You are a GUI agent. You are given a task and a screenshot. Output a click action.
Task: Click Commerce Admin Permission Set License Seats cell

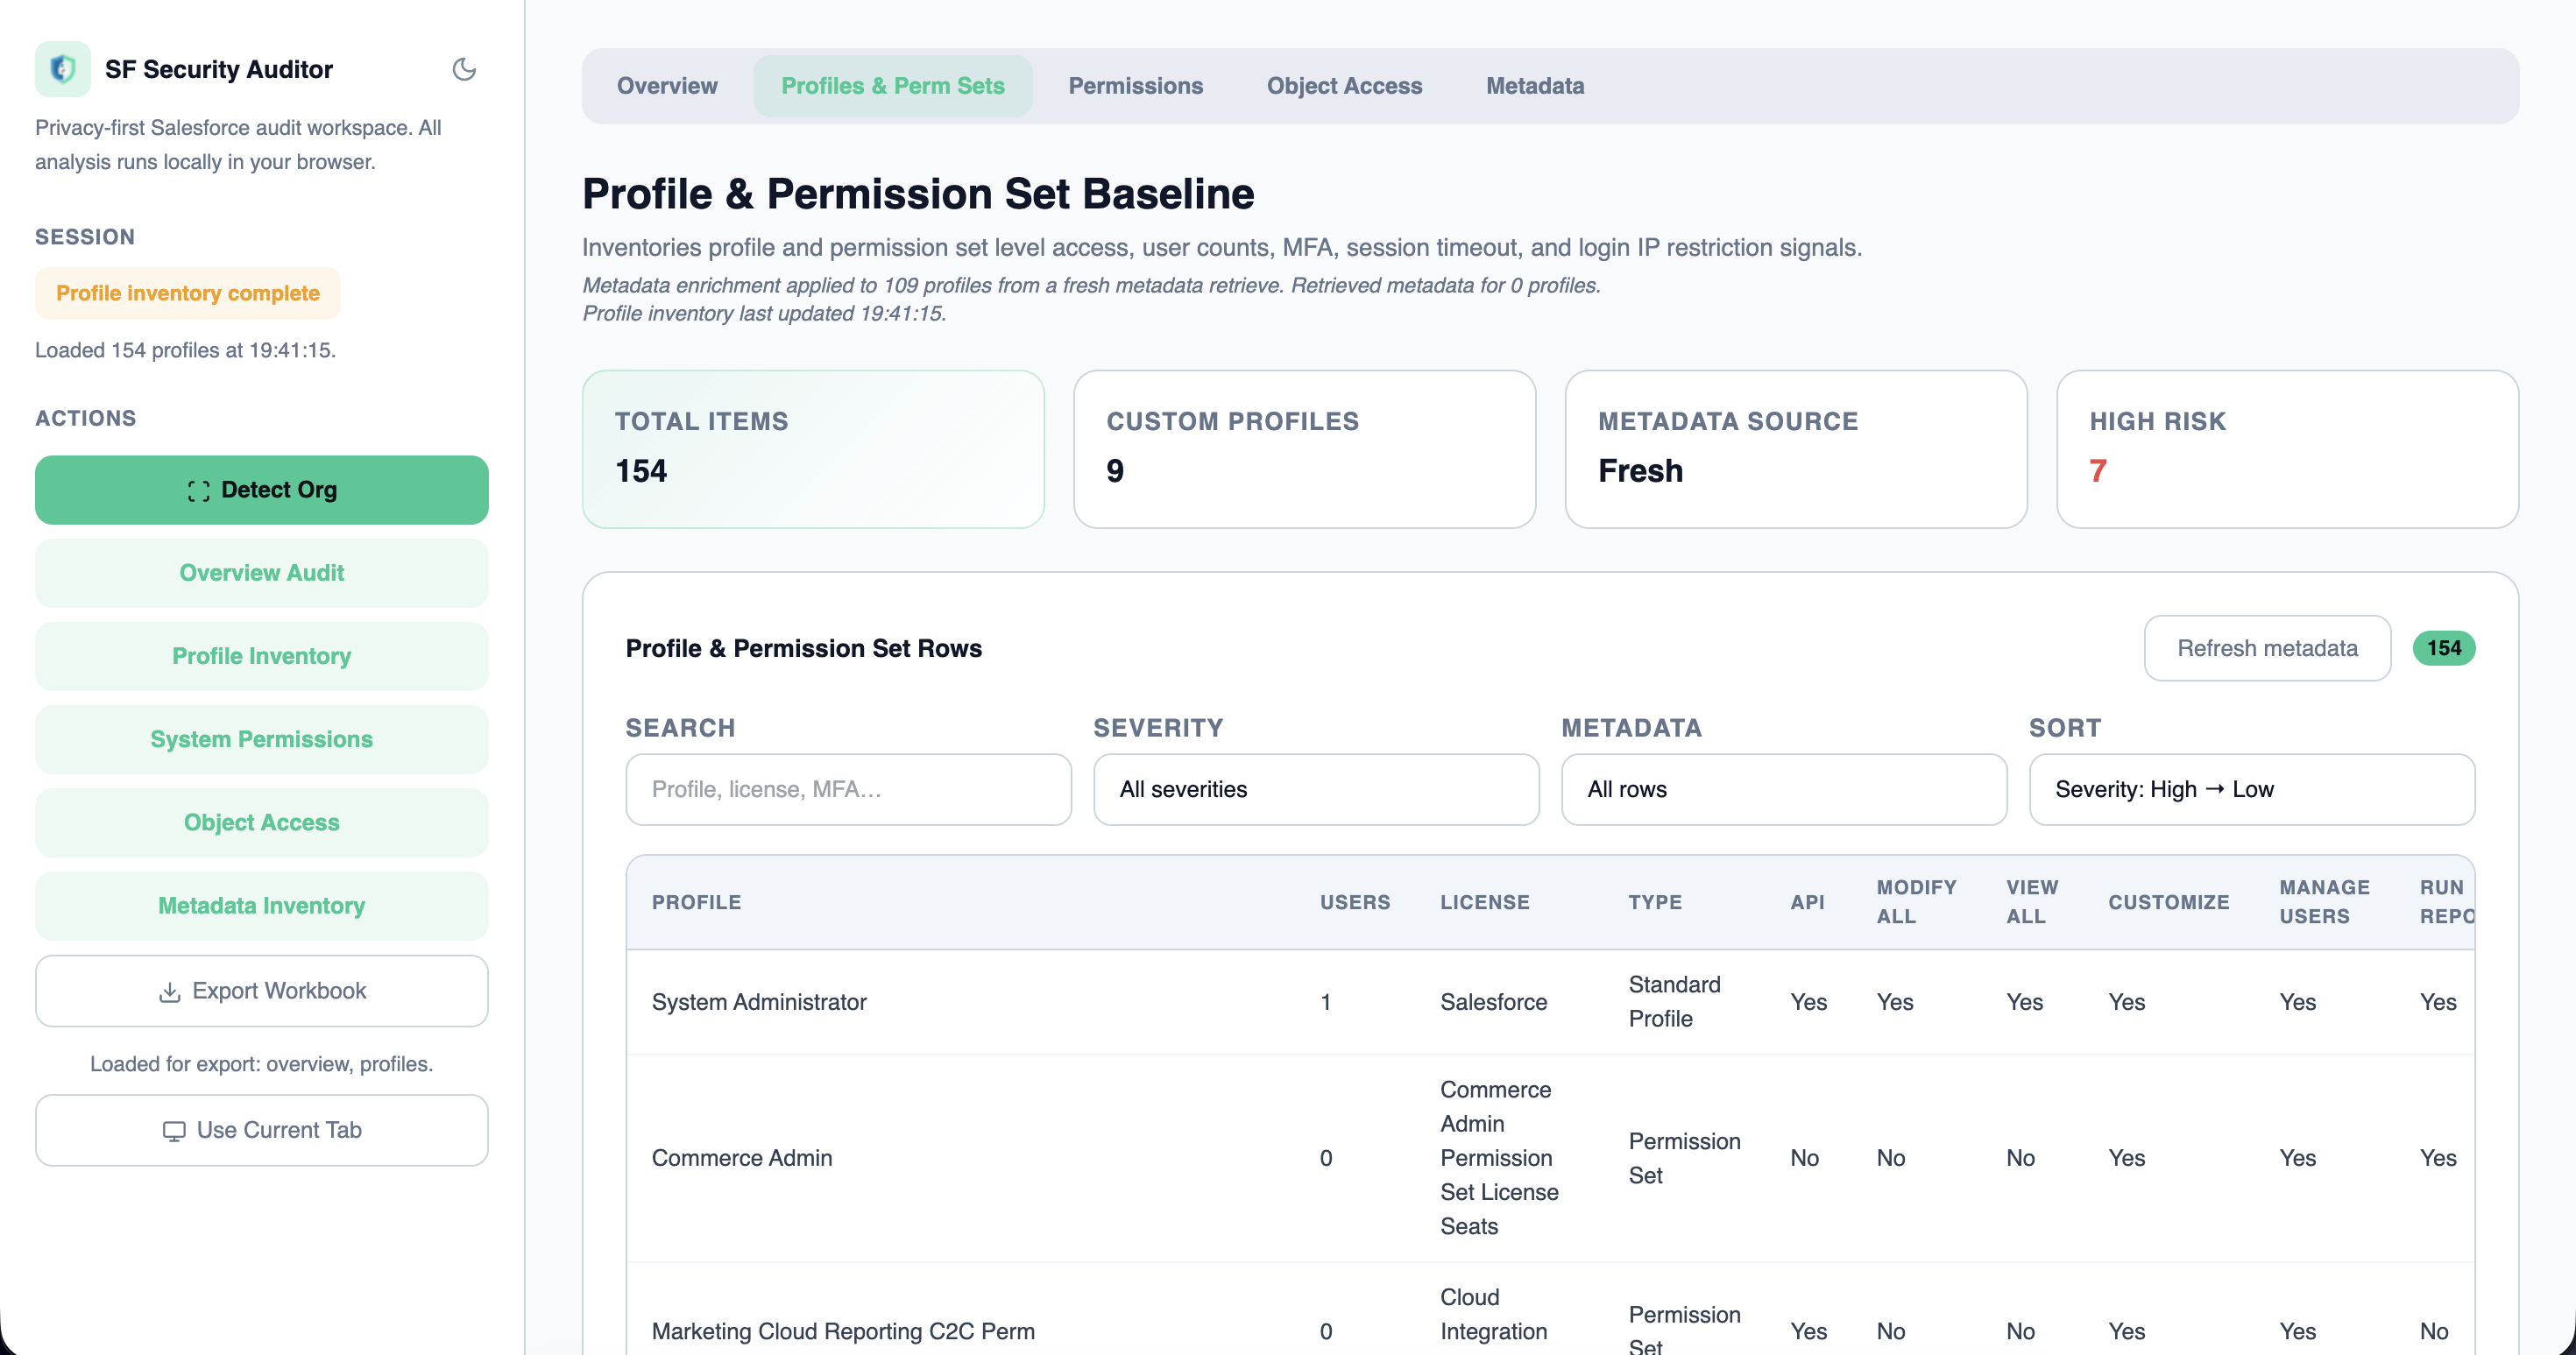[1499, 1158]
